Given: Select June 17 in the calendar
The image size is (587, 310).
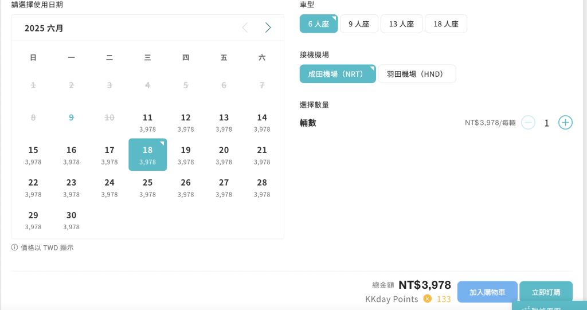Looking at the screenshot, I should tap(109, 155).
